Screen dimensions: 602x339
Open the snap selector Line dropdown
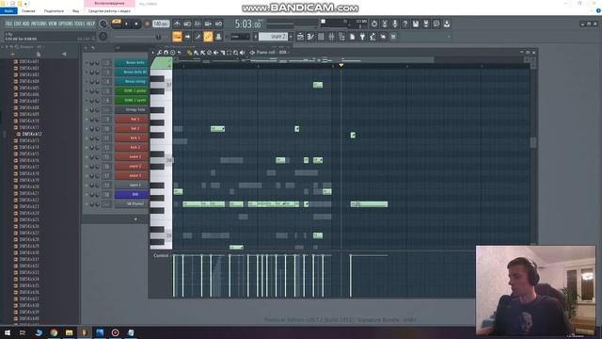(x=240, y=37)
